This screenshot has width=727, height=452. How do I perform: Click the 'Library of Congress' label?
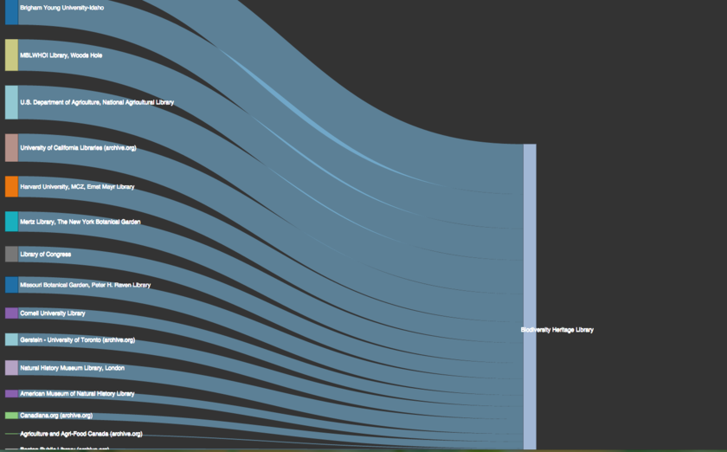pos(45,255)
